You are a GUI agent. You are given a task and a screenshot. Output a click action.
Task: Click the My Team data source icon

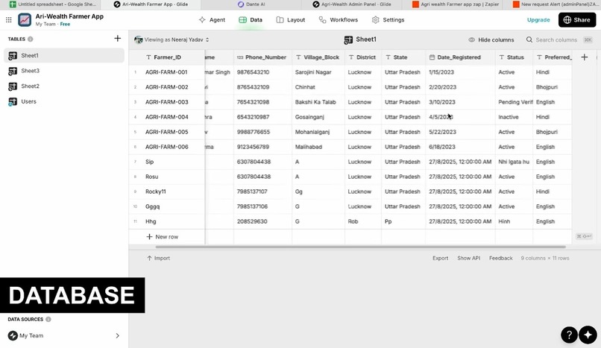(x=13, y=336)
